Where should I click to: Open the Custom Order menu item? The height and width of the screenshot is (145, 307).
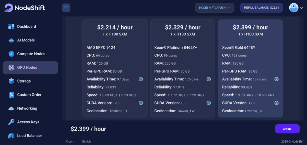(29, 95)
